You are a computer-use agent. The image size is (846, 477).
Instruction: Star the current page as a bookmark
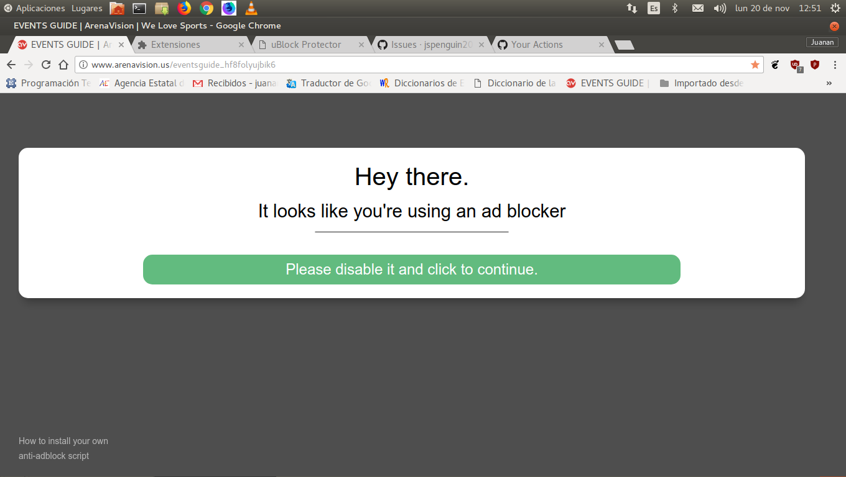[755, 64]
